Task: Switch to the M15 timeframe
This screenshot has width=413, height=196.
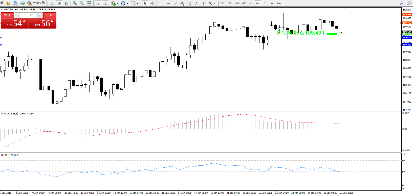Action: click(237, 3)
